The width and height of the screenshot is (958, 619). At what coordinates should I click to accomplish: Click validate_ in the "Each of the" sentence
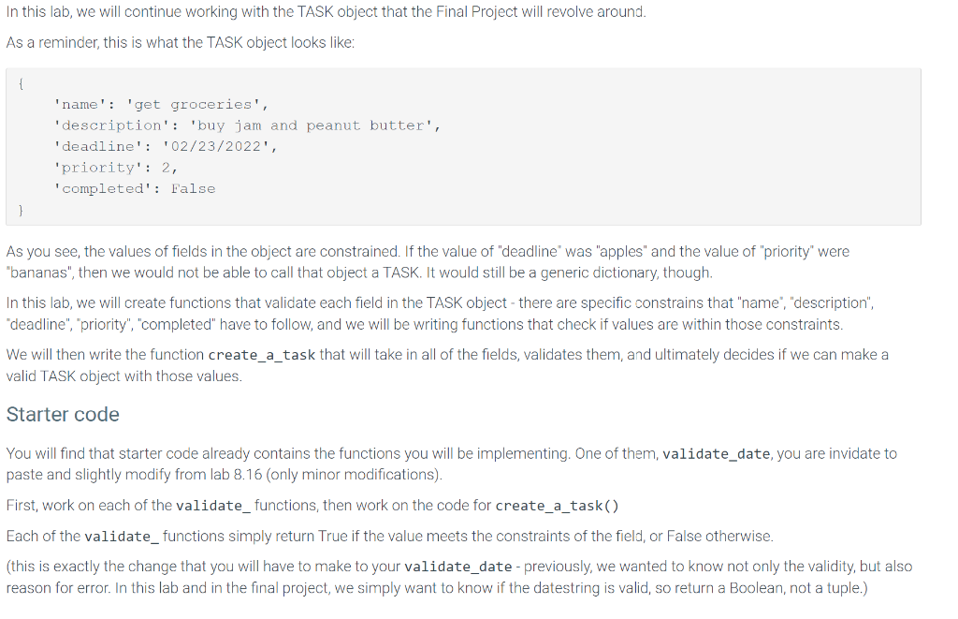pyautogui.click(x=122, y=537)
